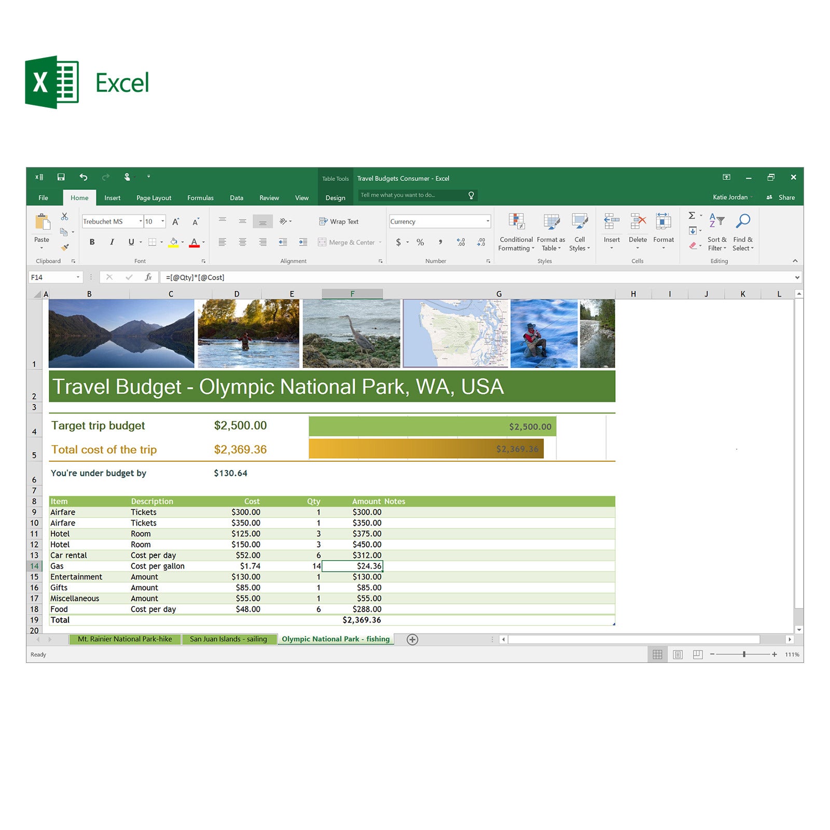The width and height of the screenshot is (830, 830).
Task: Open Cell Styles dropdown
Action: [579, 232]
